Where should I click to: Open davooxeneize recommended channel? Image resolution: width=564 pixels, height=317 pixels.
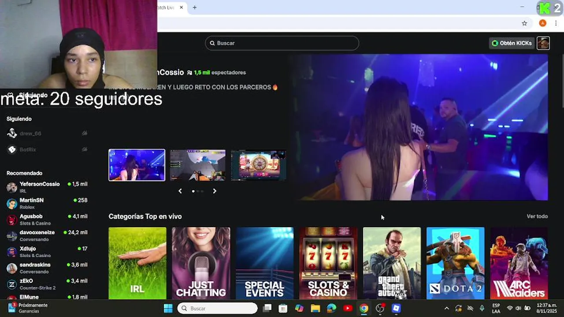coord(47,236)
